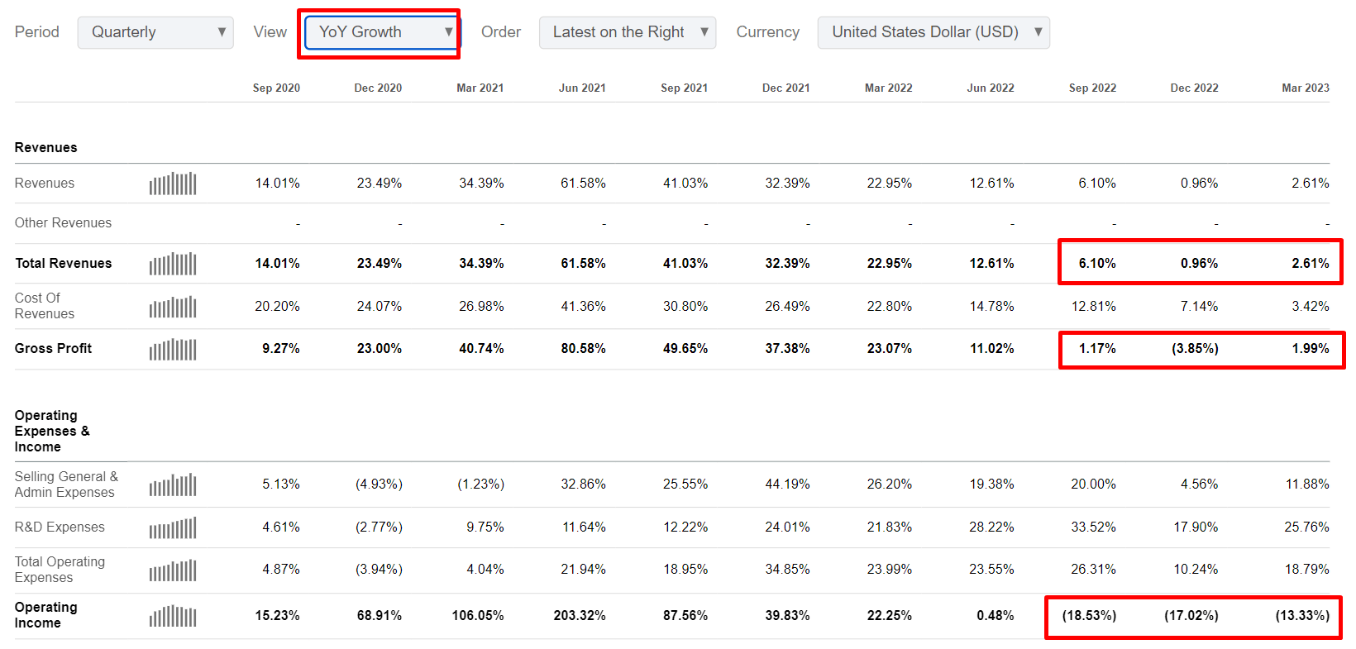Screen dimensions: 1356x649
Task: Select the Gross Profit row label
Action: click(54, 349)
